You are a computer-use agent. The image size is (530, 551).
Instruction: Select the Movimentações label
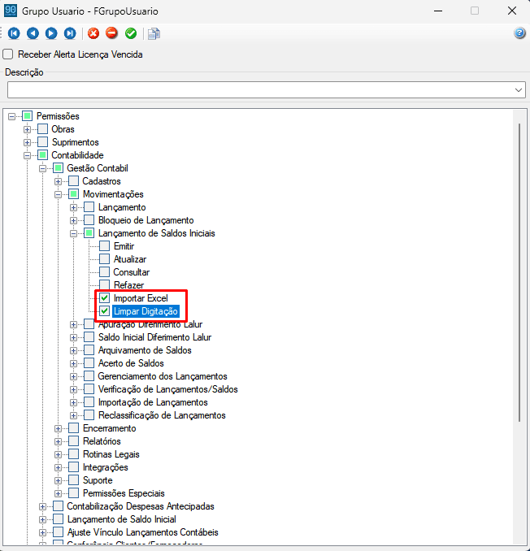click(113, 194)
